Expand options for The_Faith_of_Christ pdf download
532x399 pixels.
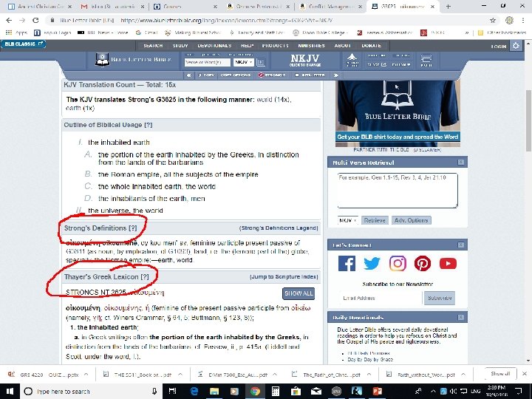click(x=369, y=374)
